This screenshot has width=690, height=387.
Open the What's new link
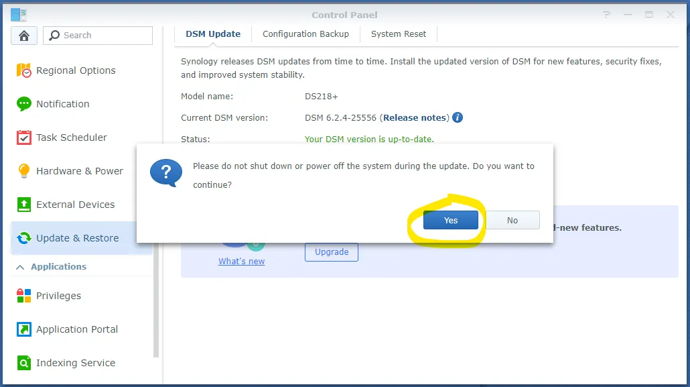[x=242, y=262]
